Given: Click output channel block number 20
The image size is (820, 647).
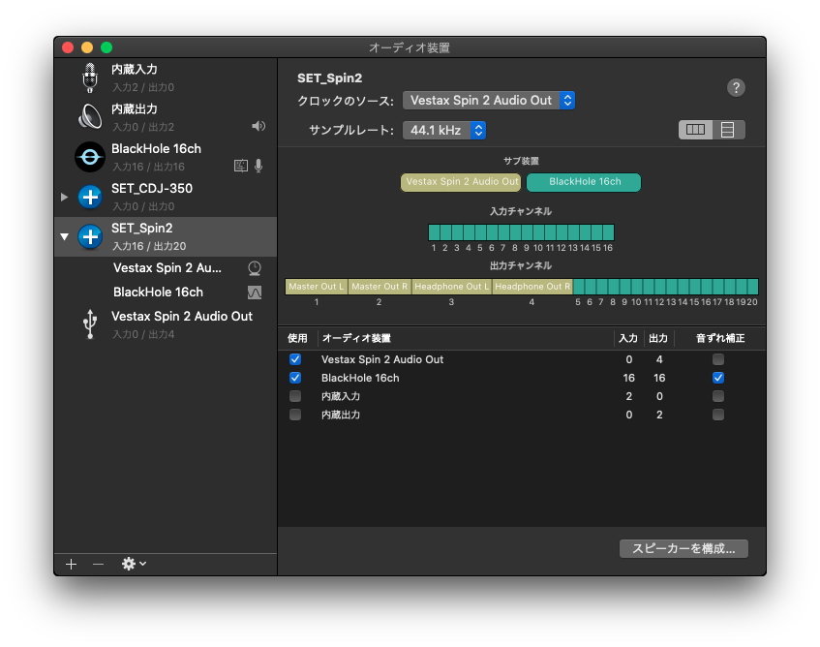Looking at the screenshot, I should point(753,287).
